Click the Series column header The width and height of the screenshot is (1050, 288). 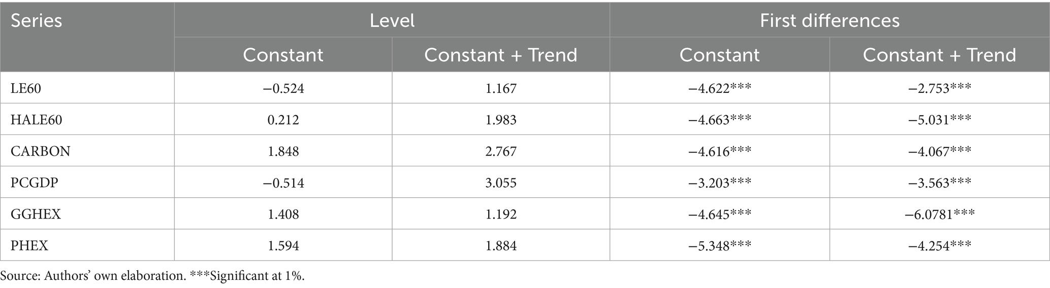pos(37,21)
